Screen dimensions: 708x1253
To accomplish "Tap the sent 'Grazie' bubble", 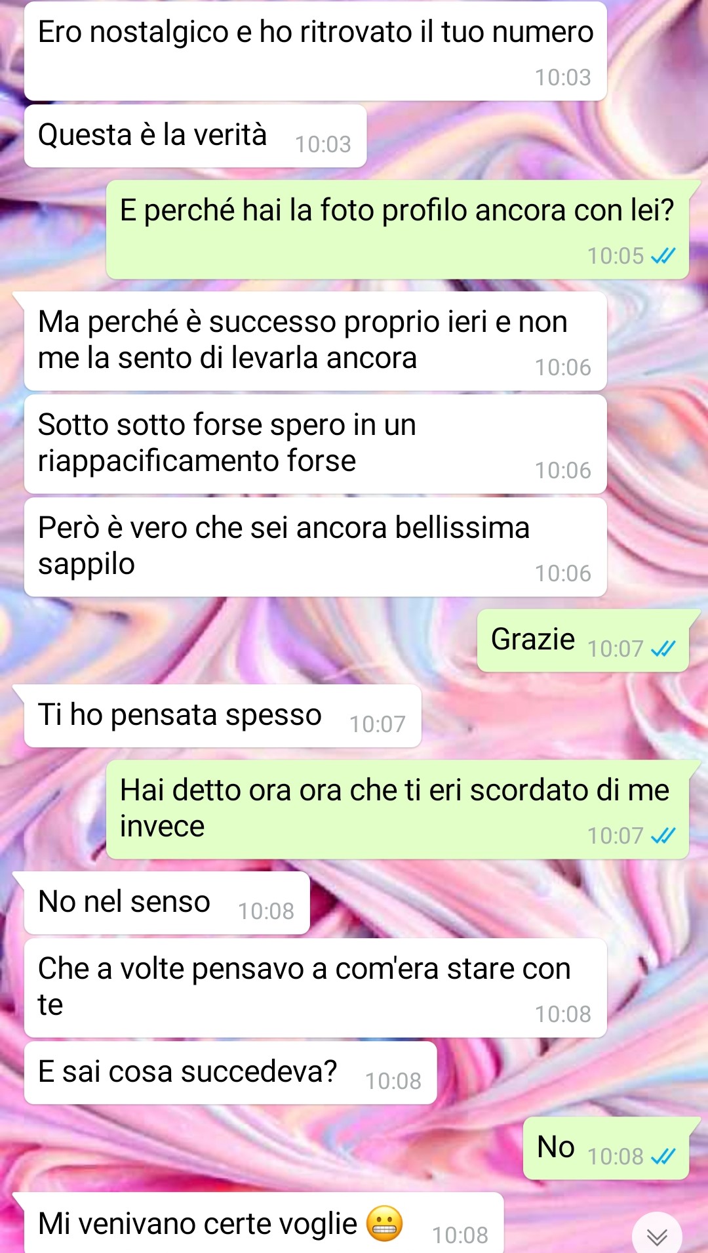I will [583, 640].
